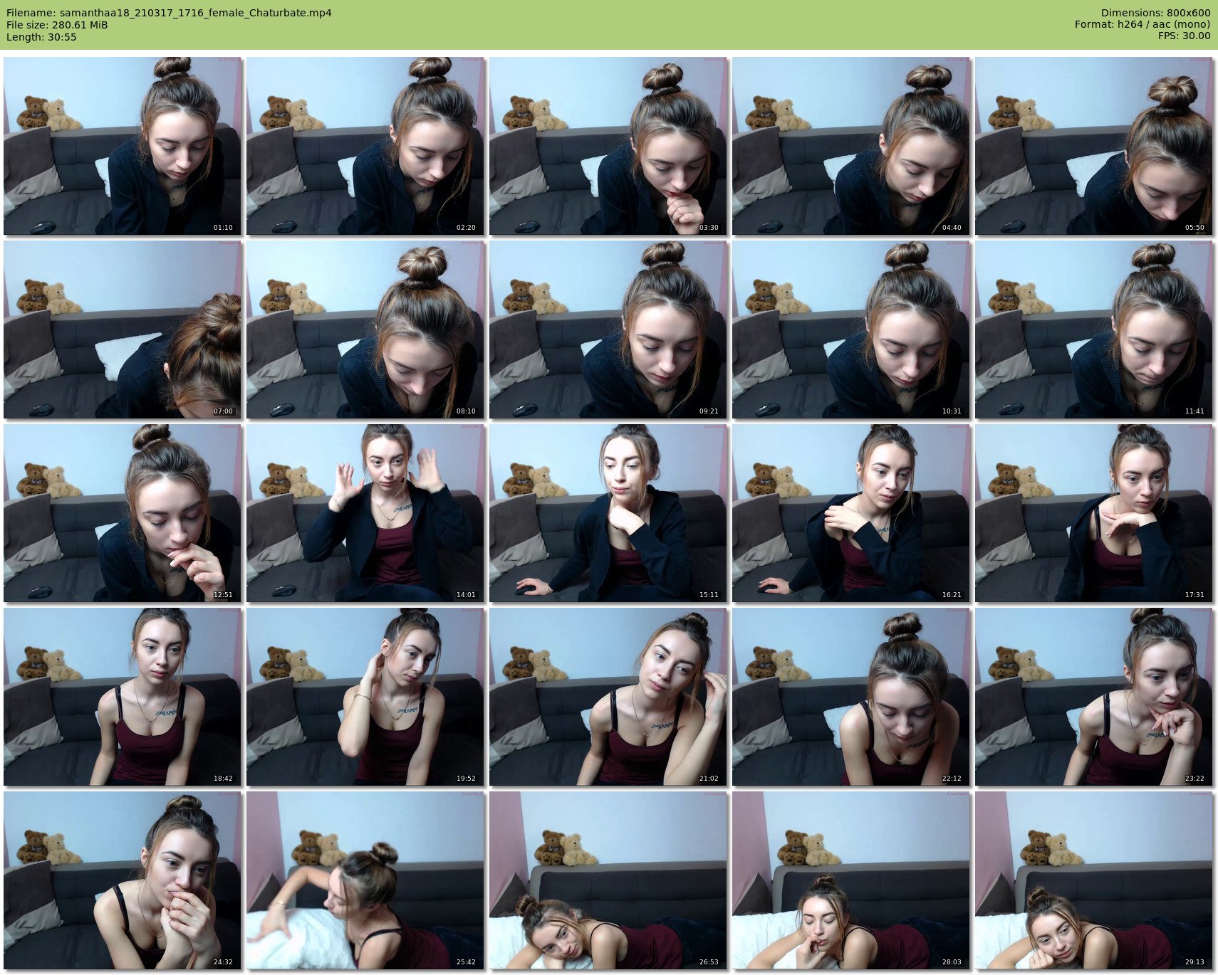The height and width of the screenshot is (975, 1218).
Task: Pick the final thumbnail stamped 29:13
Action: (1094, 880)
